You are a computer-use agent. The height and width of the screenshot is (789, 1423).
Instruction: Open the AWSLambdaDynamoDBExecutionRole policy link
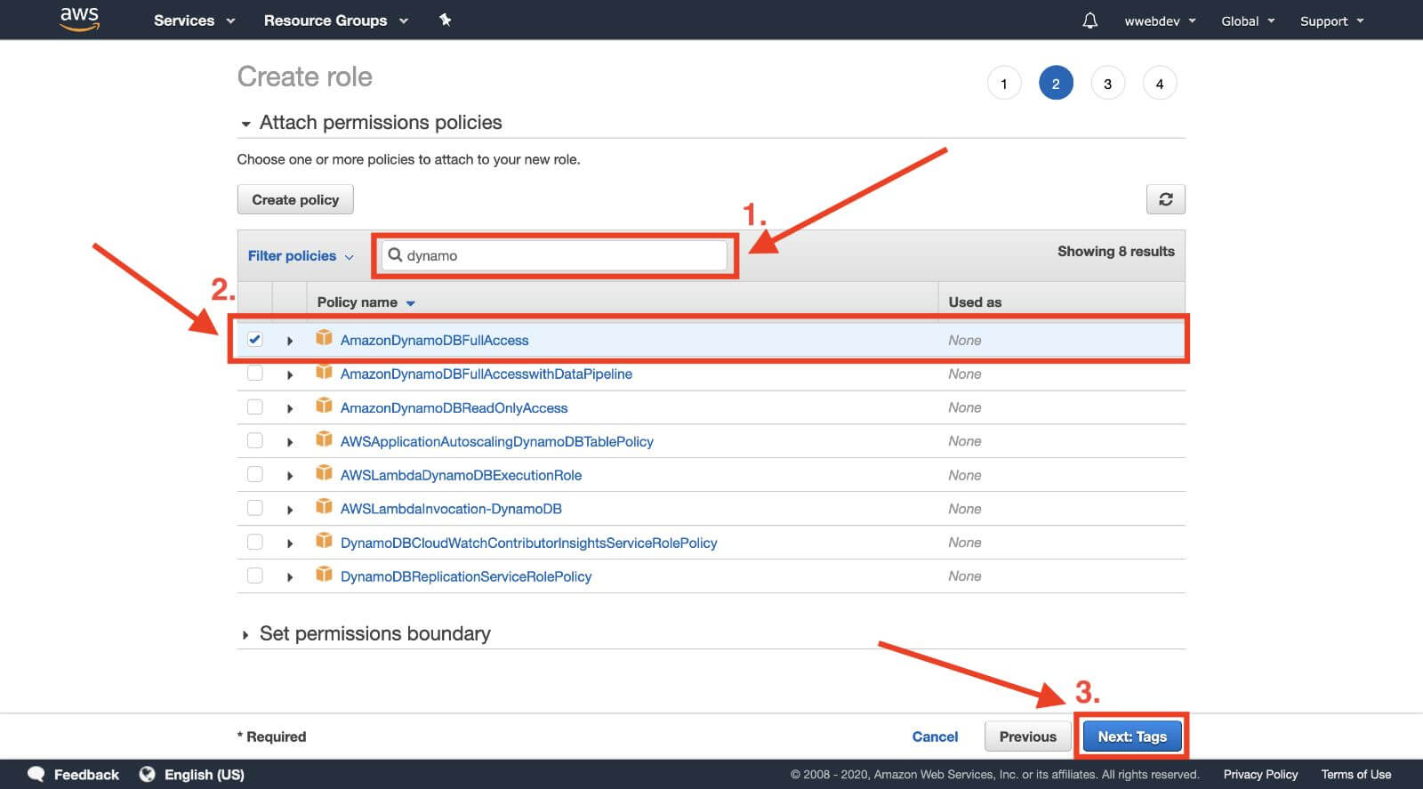click(461, 475)
